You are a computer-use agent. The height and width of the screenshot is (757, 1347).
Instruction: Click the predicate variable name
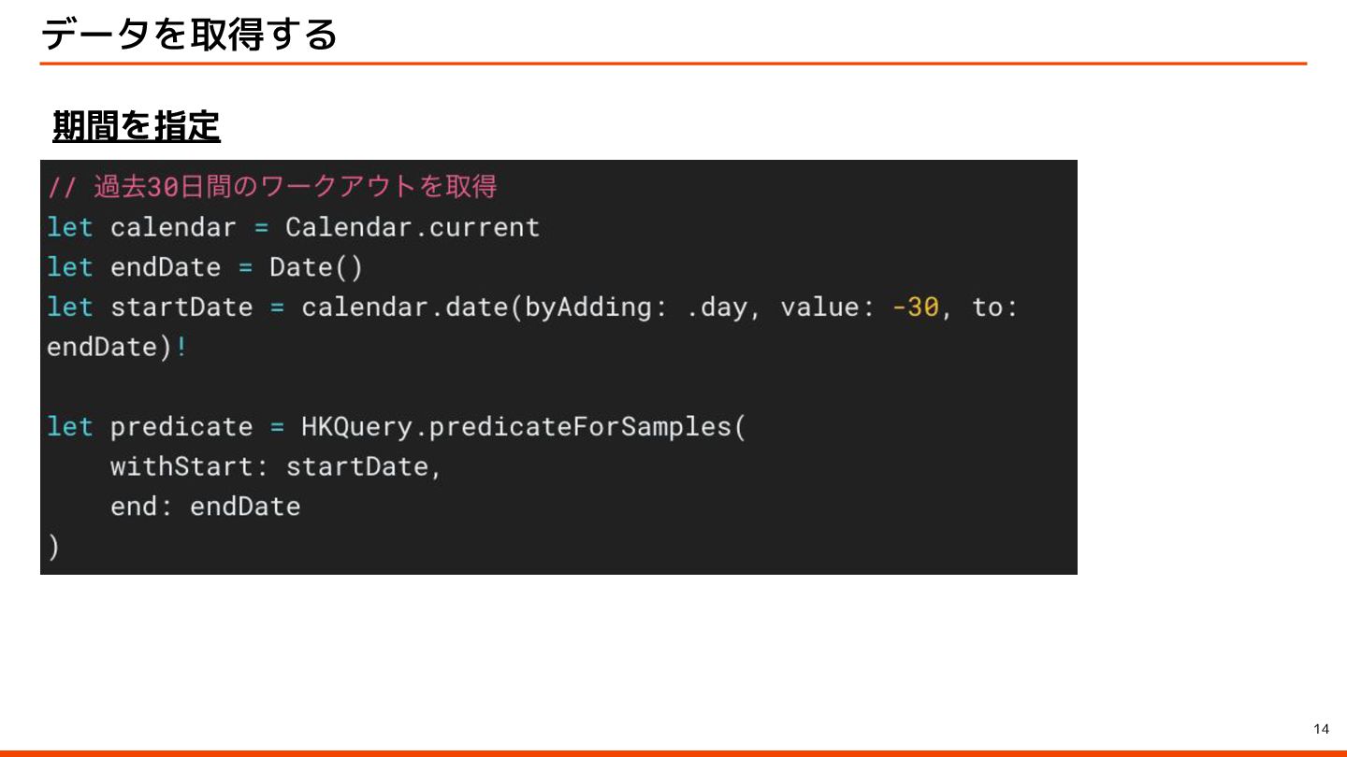click(181, 427)
